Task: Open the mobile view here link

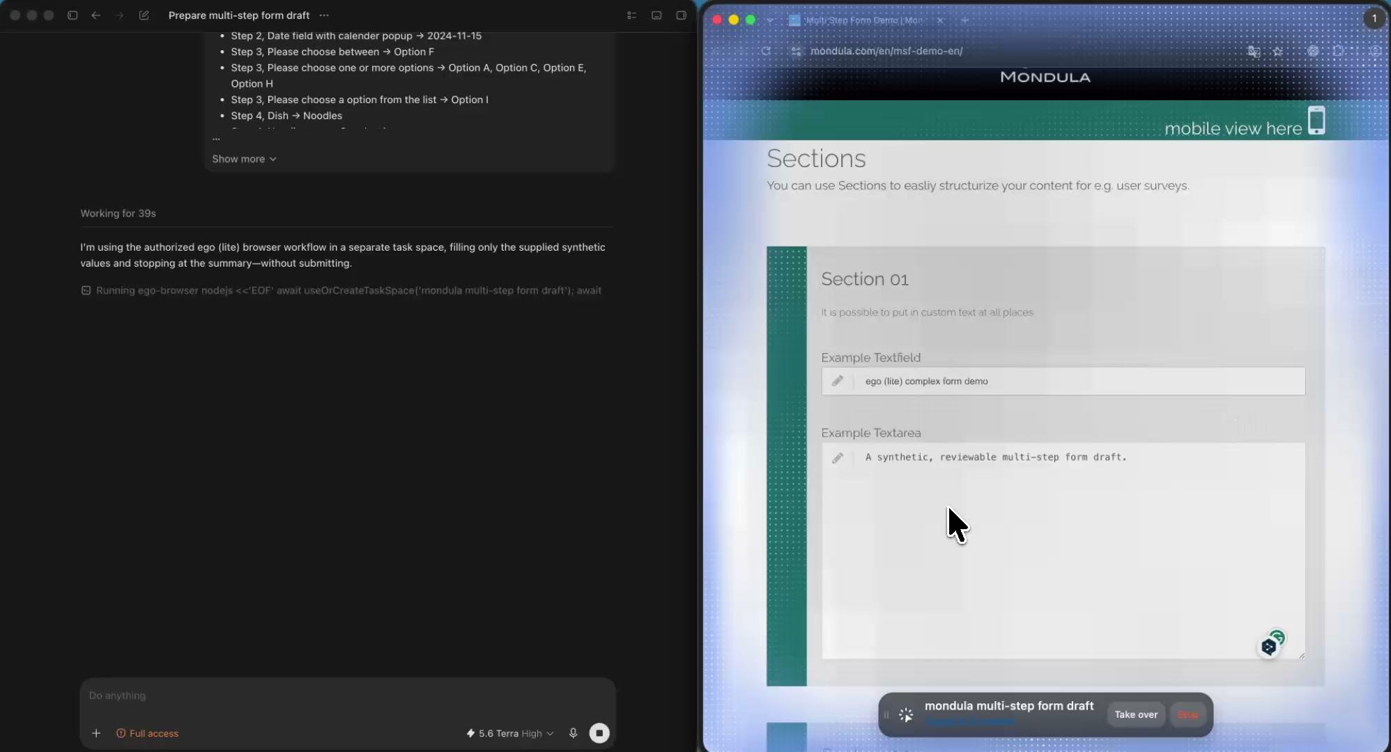Action: point(1233,128)
